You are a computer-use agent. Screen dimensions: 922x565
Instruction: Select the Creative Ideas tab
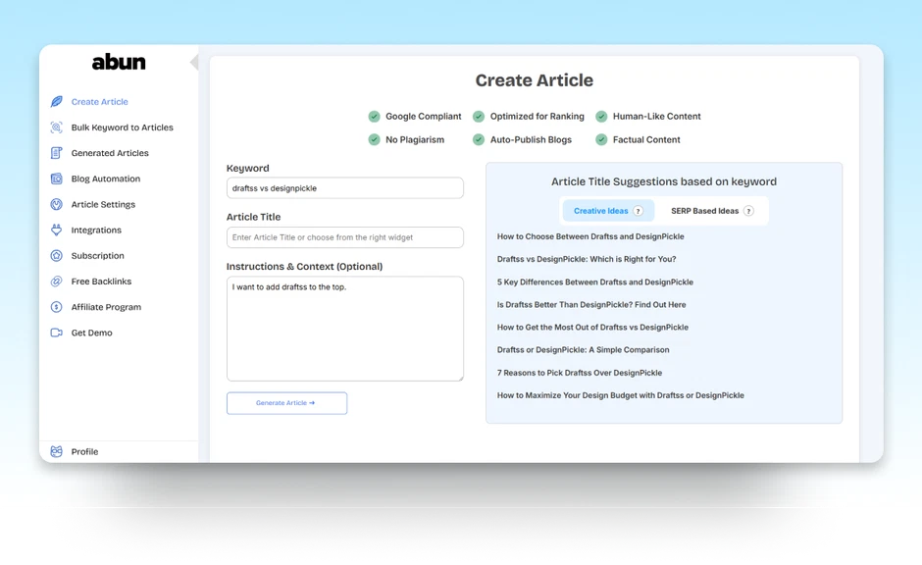tap(601, 211)
